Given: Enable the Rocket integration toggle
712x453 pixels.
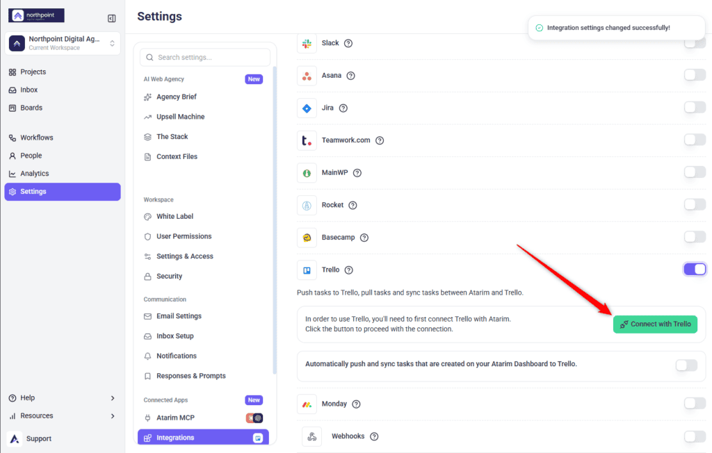Looking at the screenshot, I should pos(695,204).
